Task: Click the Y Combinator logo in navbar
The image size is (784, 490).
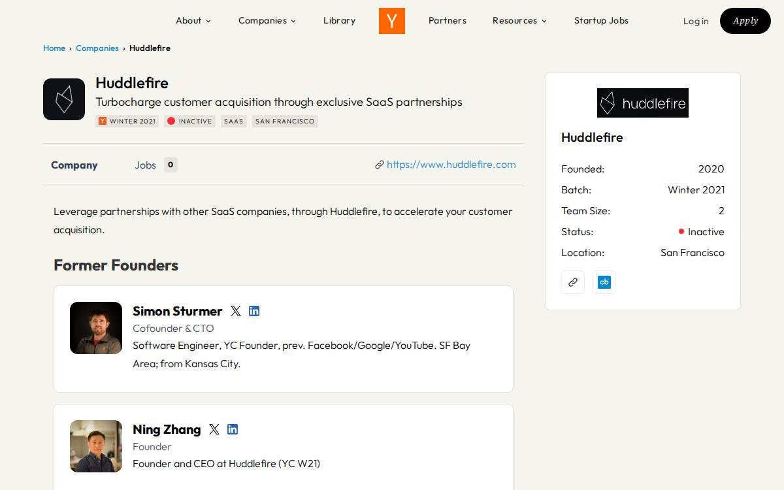Action: point(392,21)
